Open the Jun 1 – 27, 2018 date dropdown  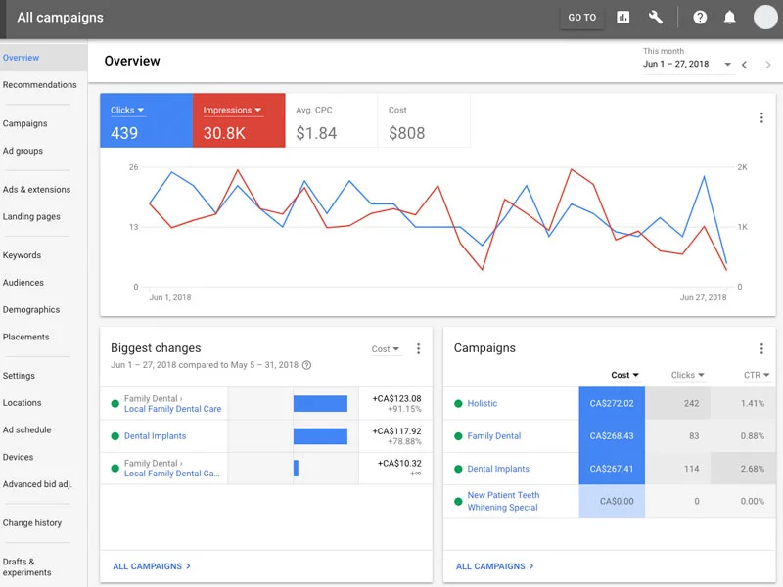click(687, 64)
